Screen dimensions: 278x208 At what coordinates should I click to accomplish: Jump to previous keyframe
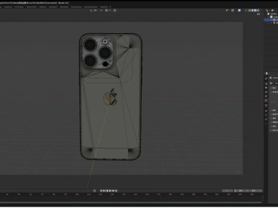pos(104,191)
